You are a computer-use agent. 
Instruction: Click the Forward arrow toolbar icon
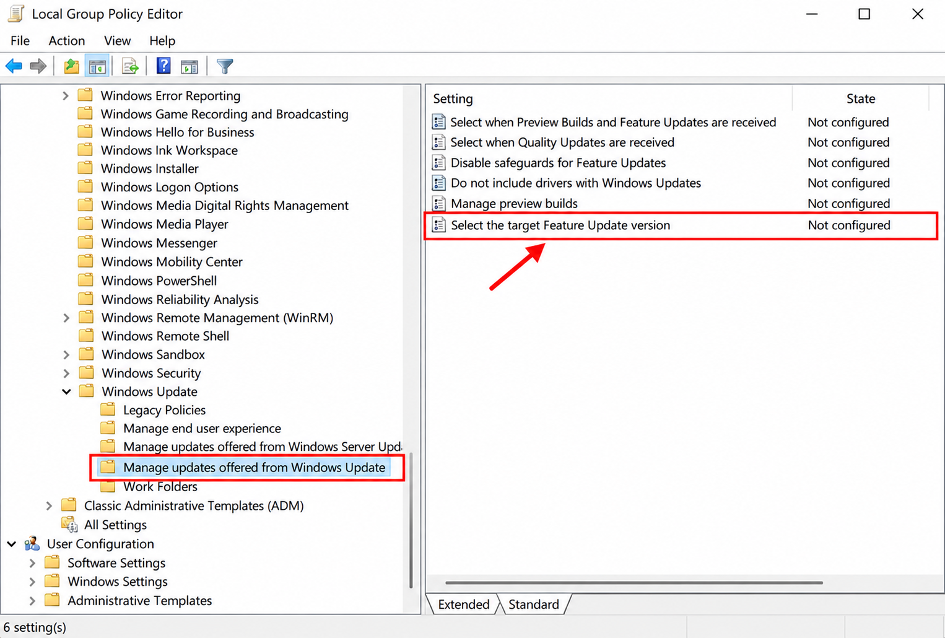click(x=38, y=66)
